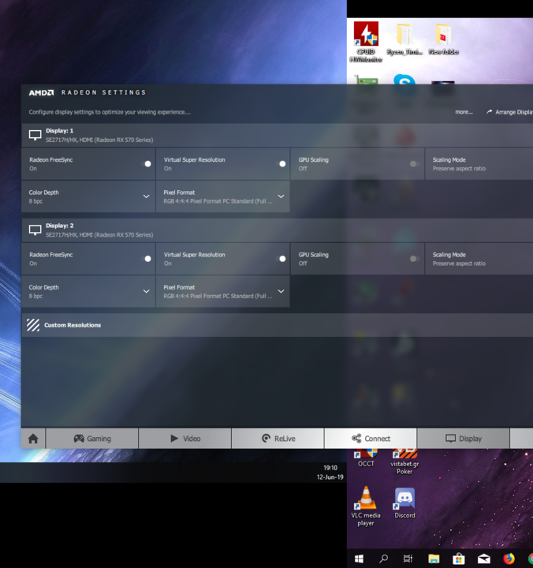533x568 pixels.
Task: Open the Connect tab
Action: click(371, 439)
